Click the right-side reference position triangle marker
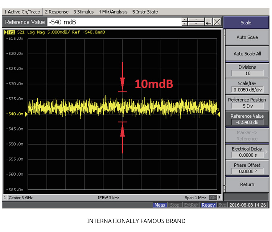Viewport: 272px width, 232px height. [x=219, y=114]
